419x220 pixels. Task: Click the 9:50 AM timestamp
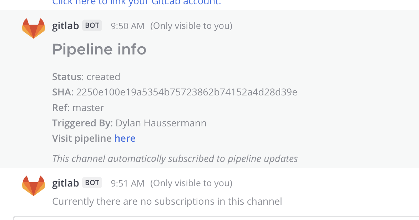pos(127,26)
